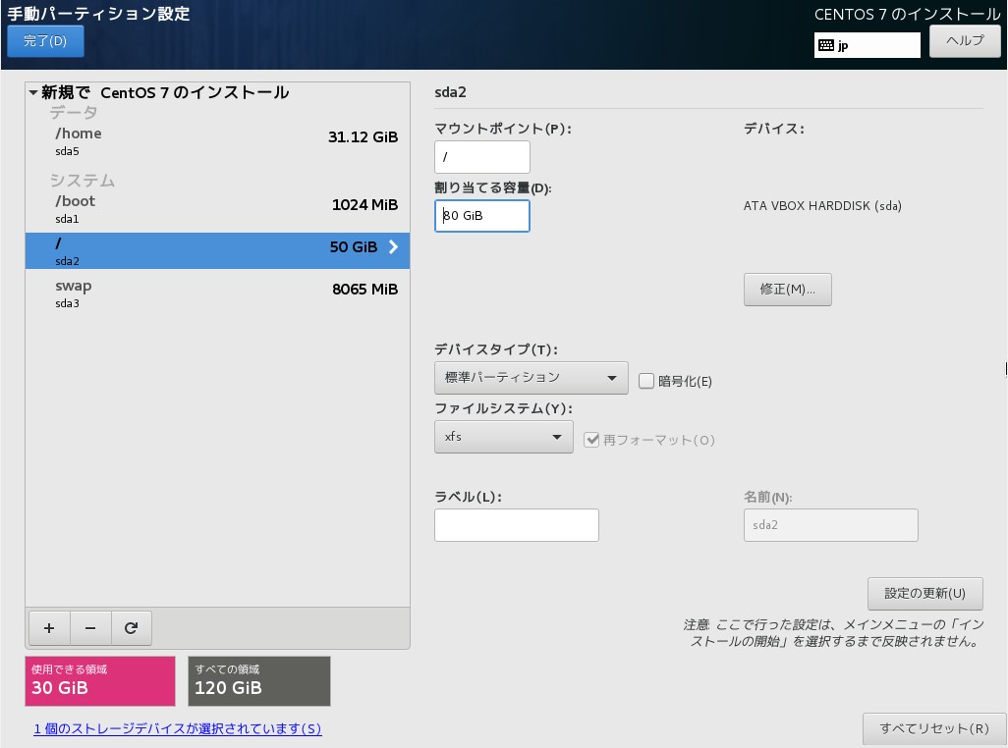This screenshot has width=1008, height=748.
Task: Open the デバイスタイプ dropdown
Action: coord(531,378)
